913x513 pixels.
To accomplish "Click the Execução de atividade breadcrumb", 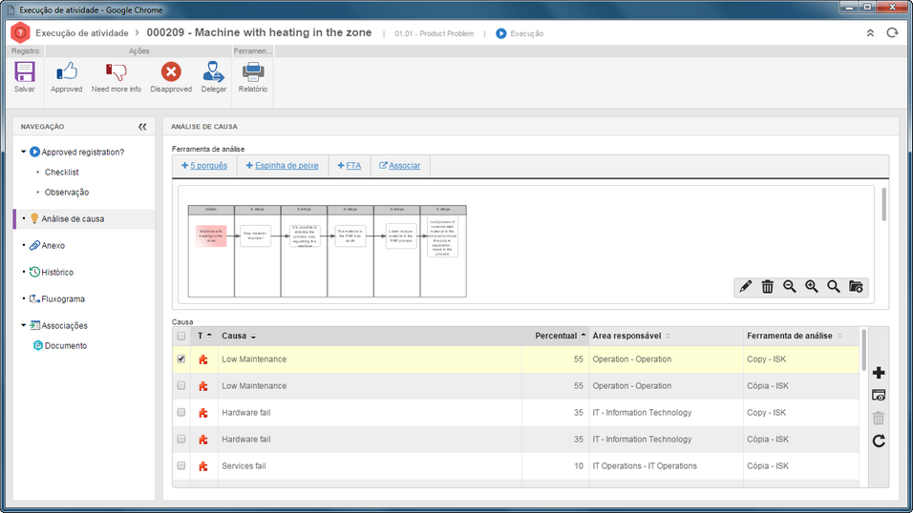I will [x=81, y=33].
